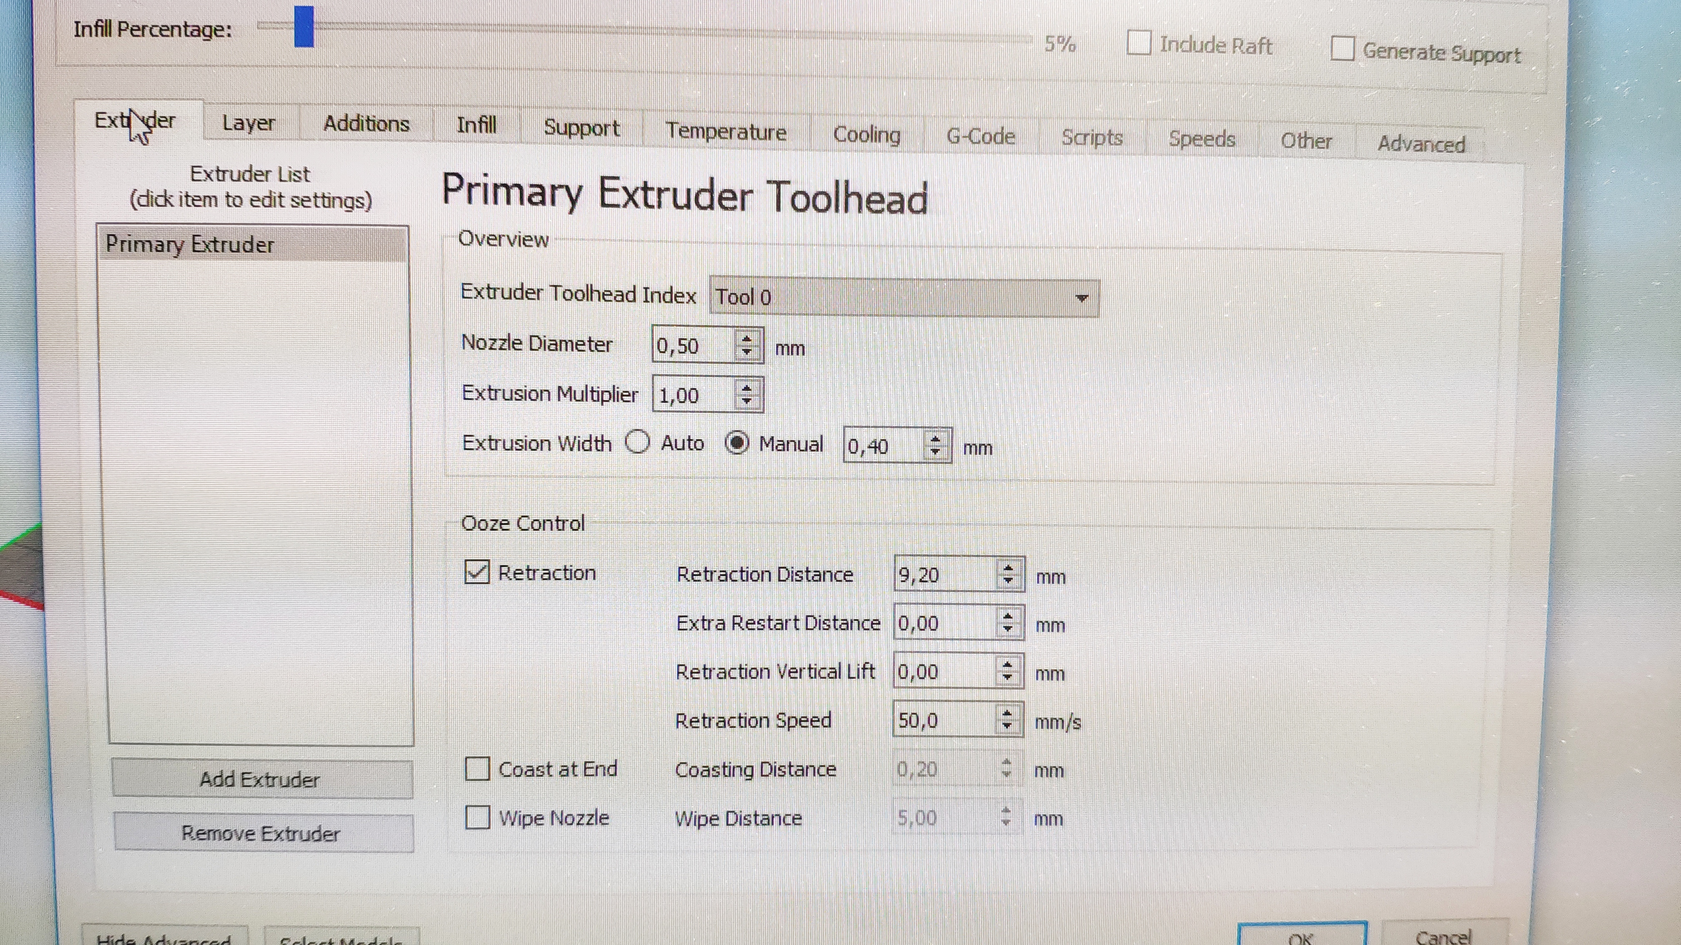
Task: Switch to the Cooling tab
Action: point(867,134)
